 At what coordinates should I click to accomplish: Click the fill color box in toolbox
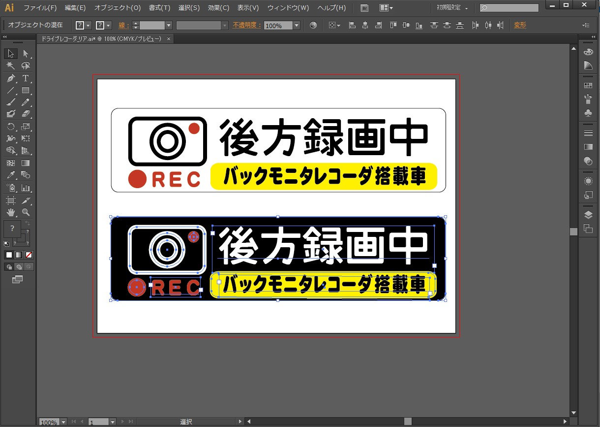(x=12, y=229)
